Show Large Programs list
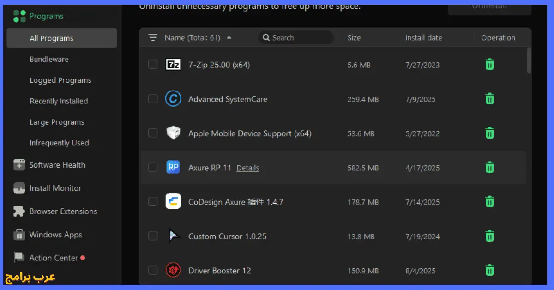554x290 pixels. point(57,122)
